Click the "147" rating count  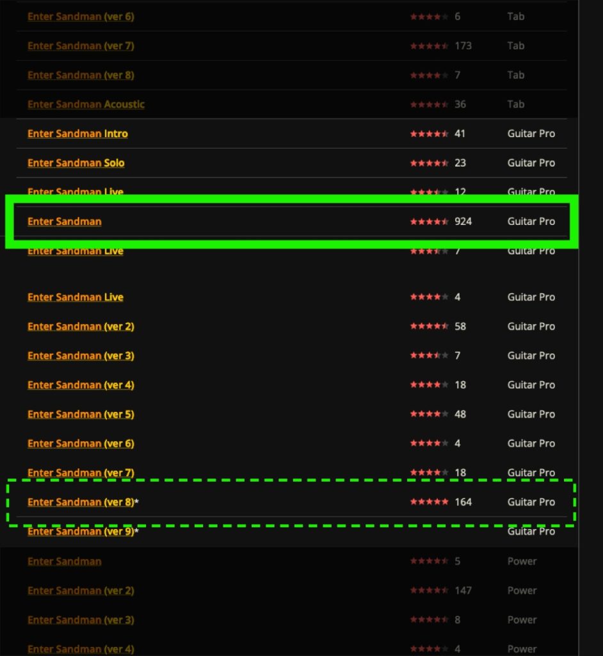(x=463, y=590)
